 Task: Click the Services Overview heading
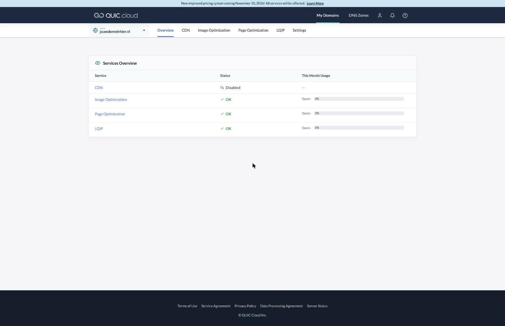click(x=120, y=63)
